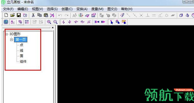
Task: Select the 第一页 tree item
Action: [21, 40]
